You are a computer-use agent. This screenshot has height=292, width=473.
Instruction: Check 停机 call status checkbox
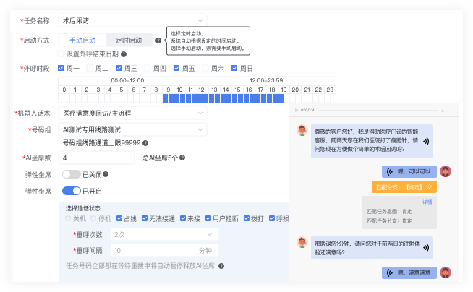pyautogui.click(x=93, y=218)
